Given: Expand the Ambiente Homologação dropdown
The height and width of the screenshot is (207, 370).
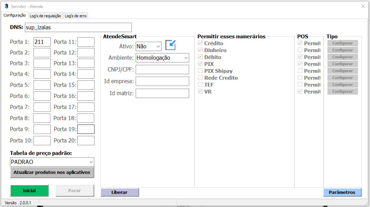Looking at the screenshot, I should coord(162,58).
